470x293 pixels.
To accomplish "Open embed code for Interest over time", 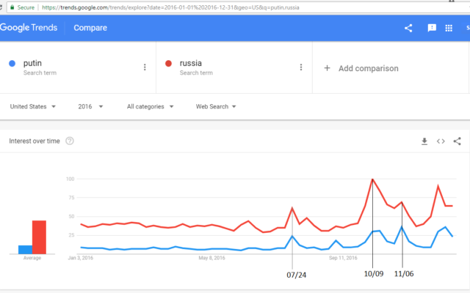I will [x=441, y=141].
